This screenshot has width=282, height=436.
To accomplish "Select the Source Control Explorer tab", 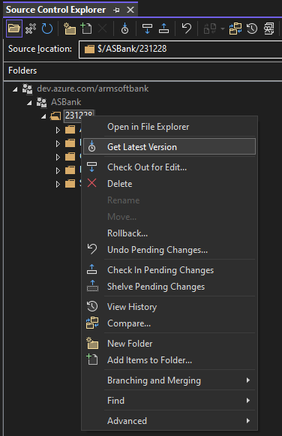I will tap(55, 10).
